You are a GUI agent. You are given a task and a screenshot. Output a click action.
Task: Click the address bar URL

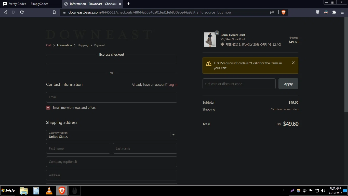click(150, 12)
